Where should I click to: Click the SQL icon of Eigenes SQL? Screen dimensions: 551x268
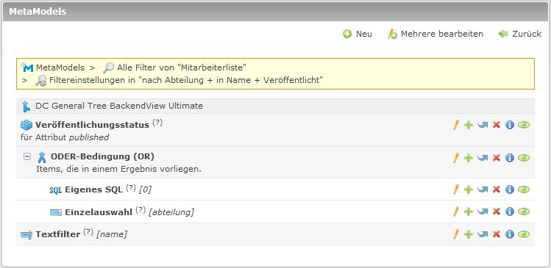(x=55, y=190)
